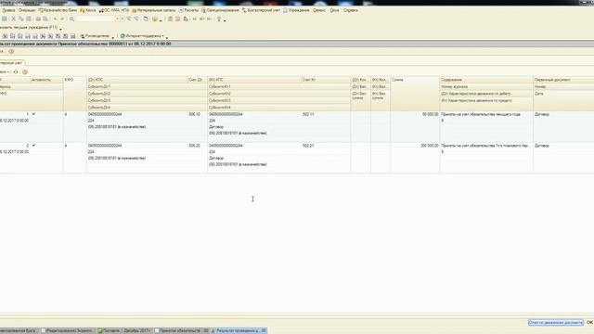The image size is (594, 334).
Task: Open the Операции menu
Action: (x=27, y=10)
